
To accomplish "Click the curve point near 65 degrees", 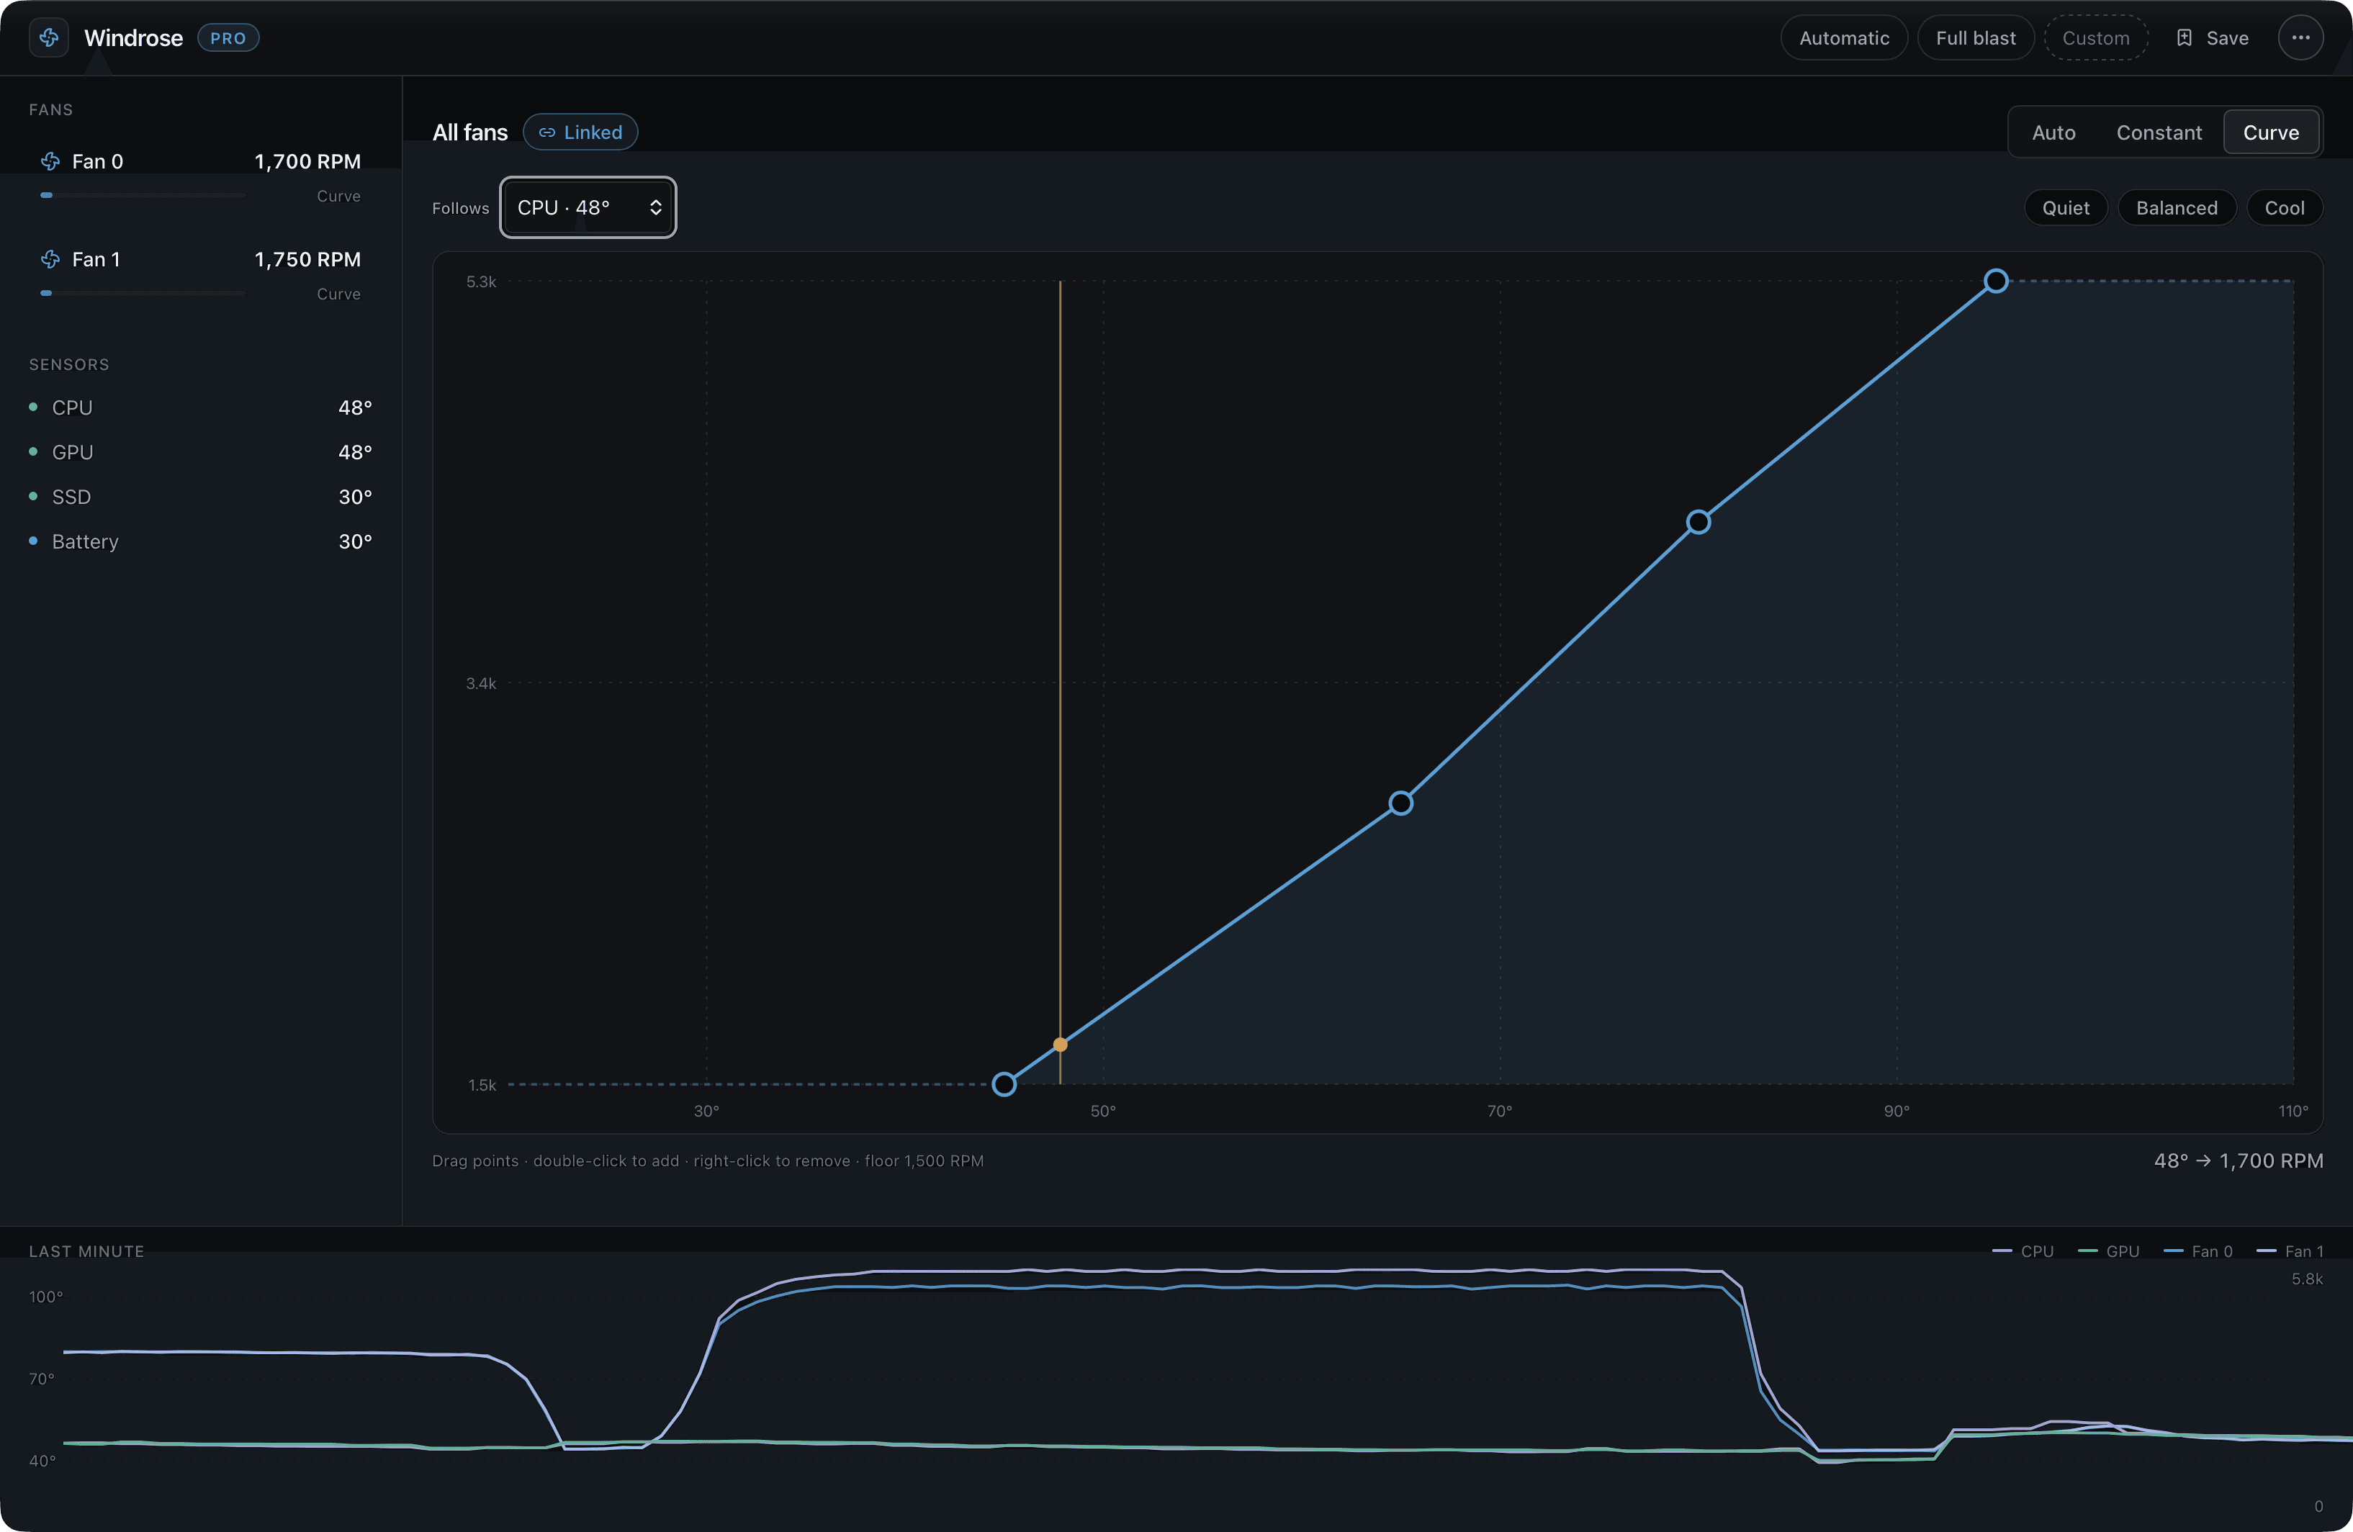I will (1401, 803).
